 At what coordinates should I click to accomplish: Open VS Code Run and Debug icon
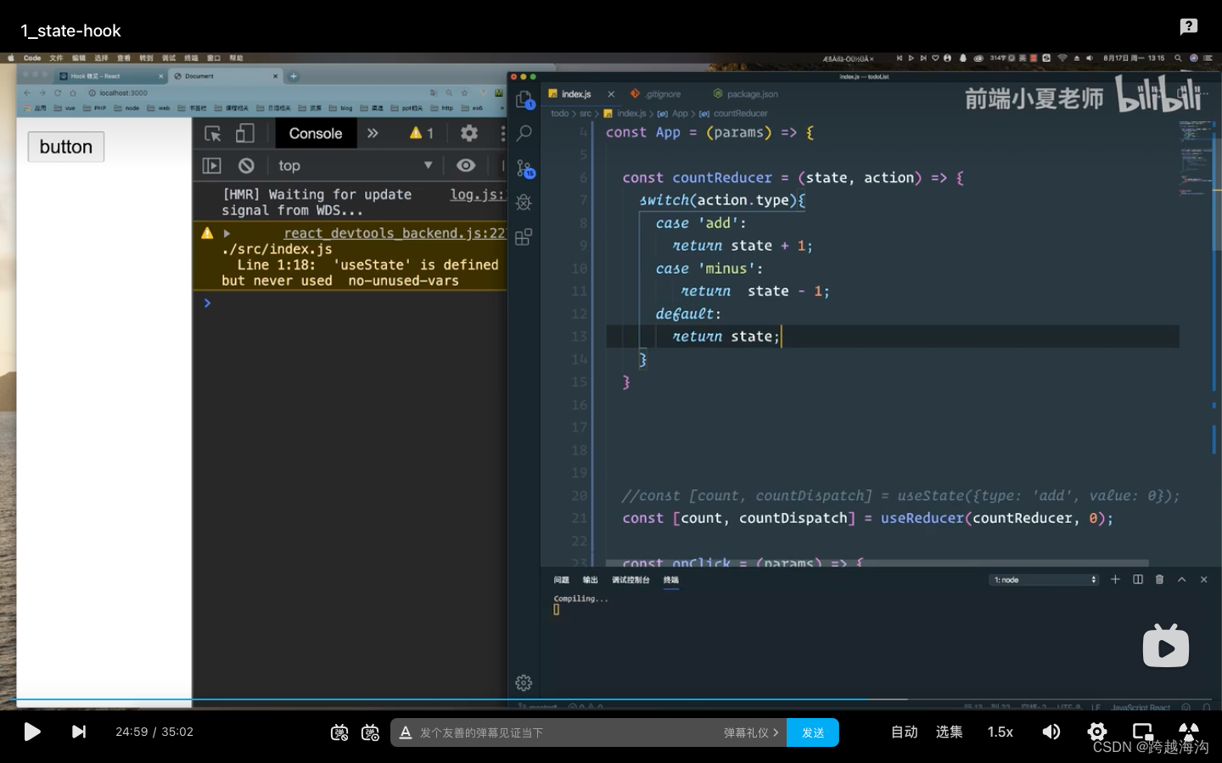pos(524,203)
